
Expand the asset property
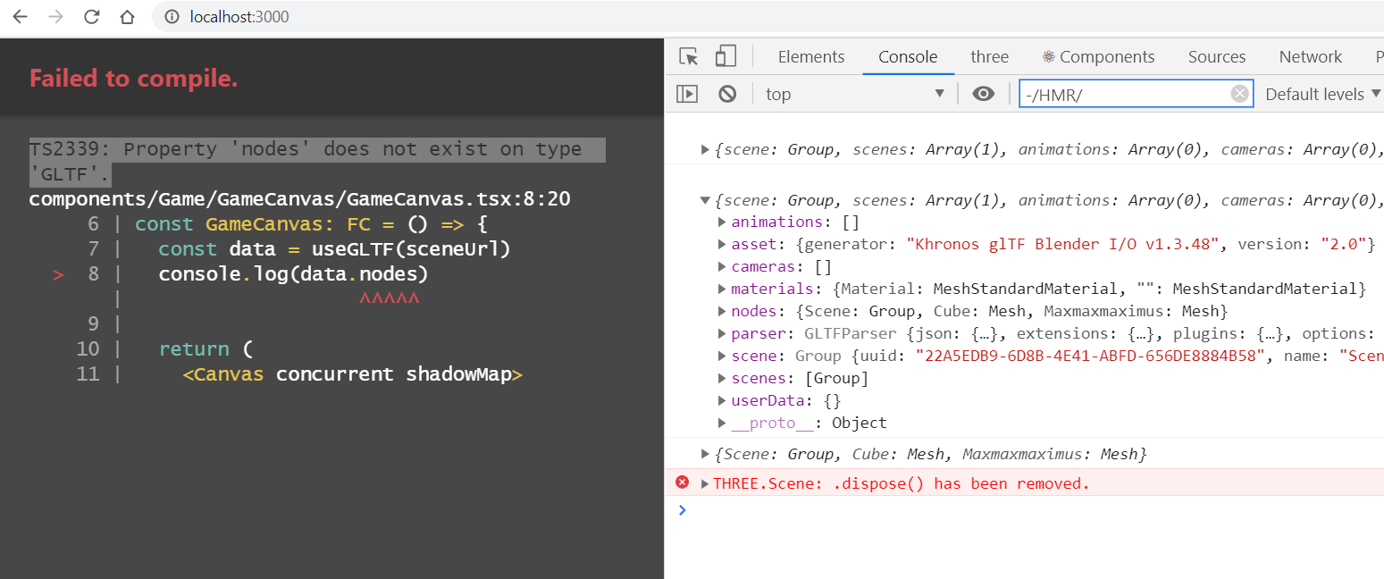point(722,244)
